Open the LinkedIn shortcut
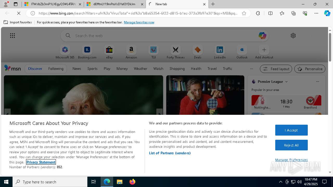Viewport: 333px width, 187px height. point(220,52)
